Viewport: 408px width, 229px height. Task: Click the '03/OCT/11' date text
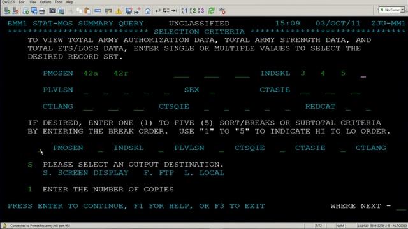338,24
